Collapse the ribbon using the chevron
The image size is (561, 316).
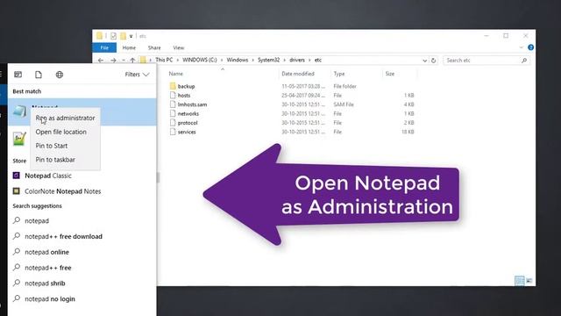[x=522, y=47]
